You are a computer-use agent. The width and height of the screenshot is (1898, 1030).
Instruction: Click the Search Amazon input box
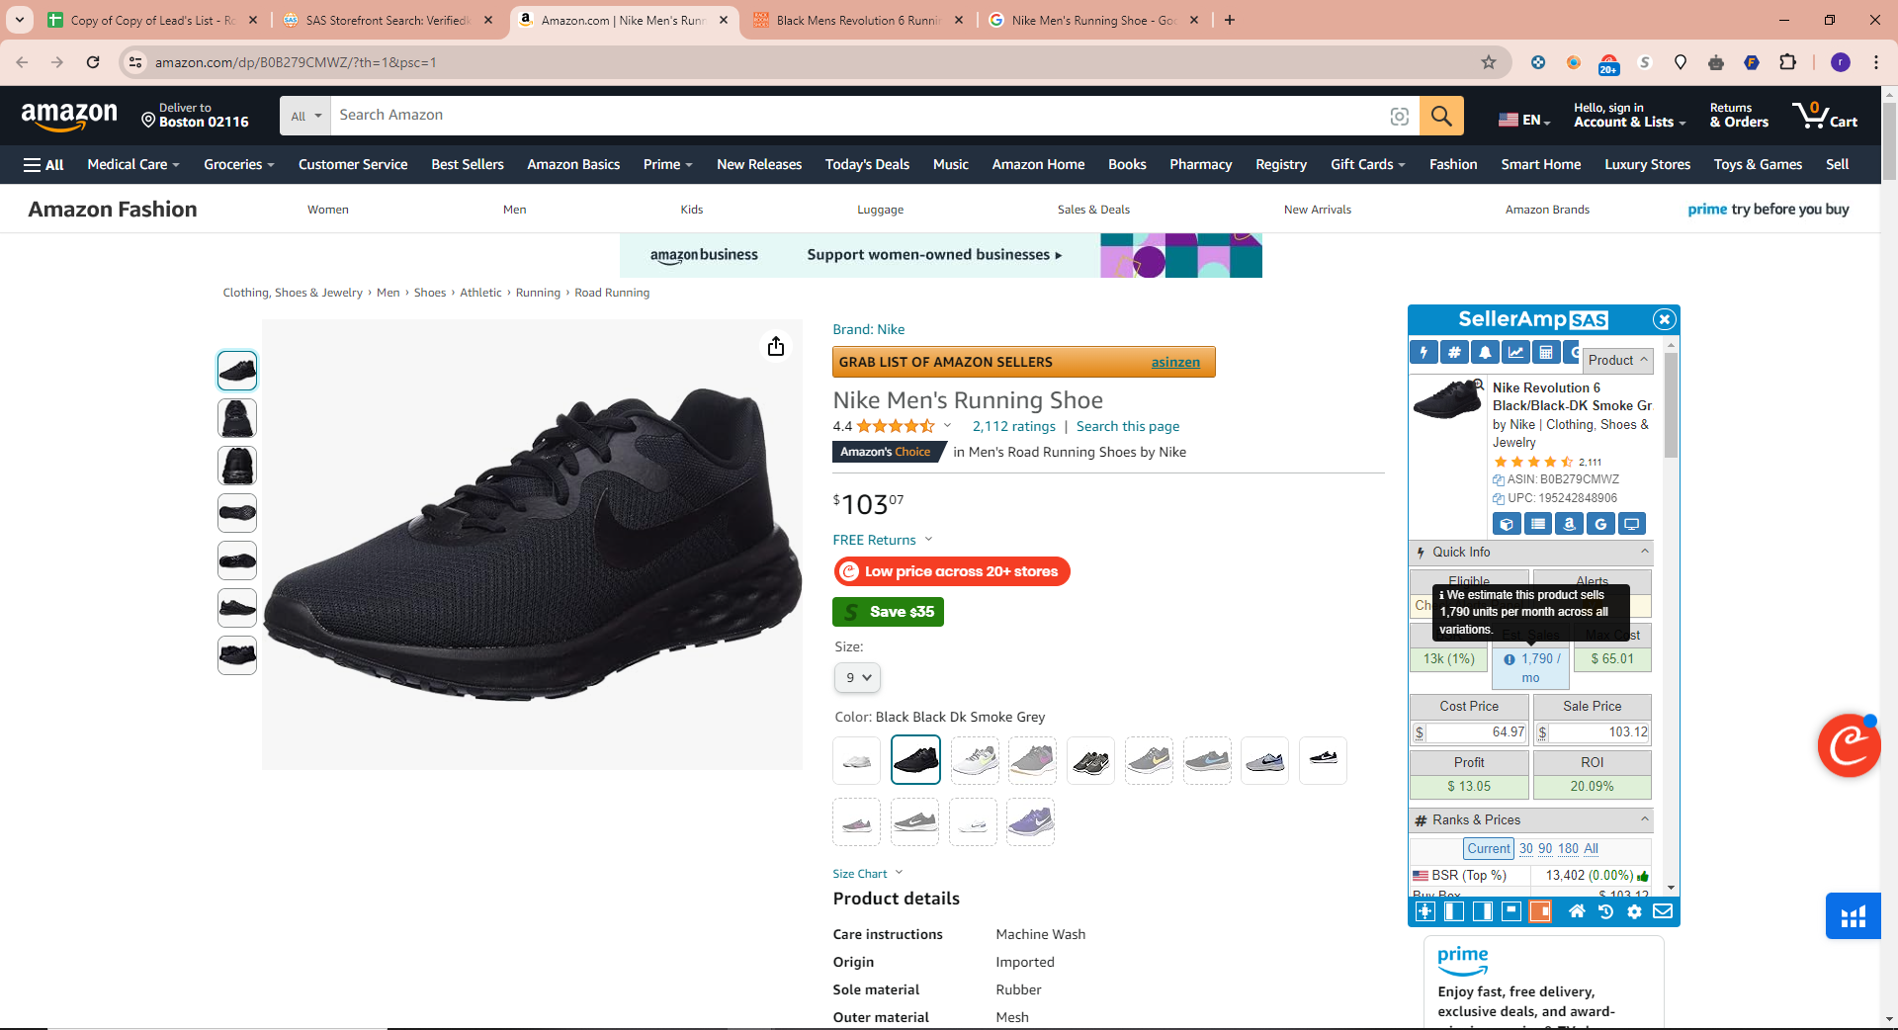860,116
